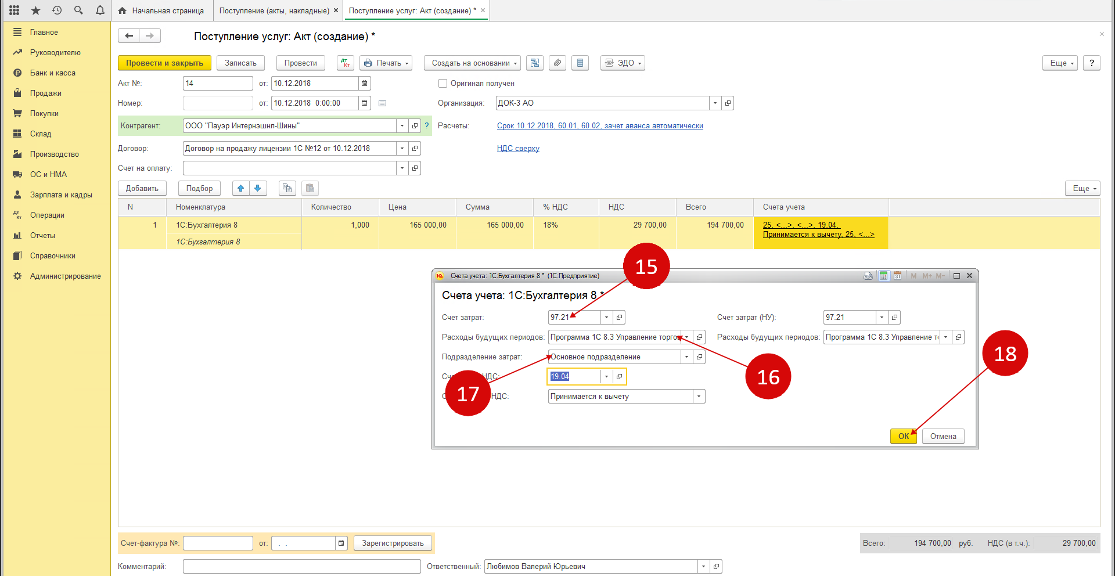Click OK in Счета учета dialog
The height and width of the screenshot is (576, 1115).
tap(903, 436)
